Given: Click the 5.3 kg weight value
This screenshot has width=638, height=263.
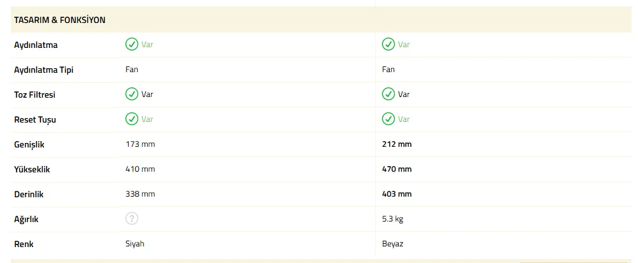Looking at the screenshot, I should click(x=392, y=219).
